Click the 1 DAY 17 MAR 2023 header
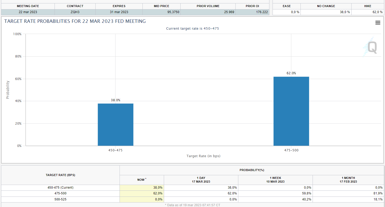385x207 pixels. click(201, 180)
